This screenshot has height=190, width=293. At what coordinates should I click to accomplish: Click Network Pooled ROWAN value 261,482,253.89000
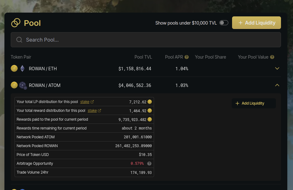[x=134, y=146]
